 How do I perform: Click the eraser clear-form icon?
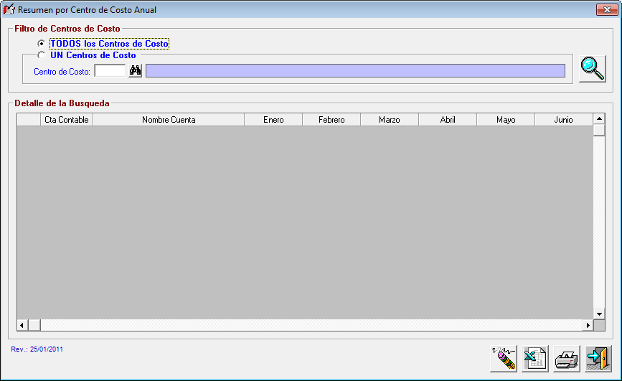[x=504, y=358]
